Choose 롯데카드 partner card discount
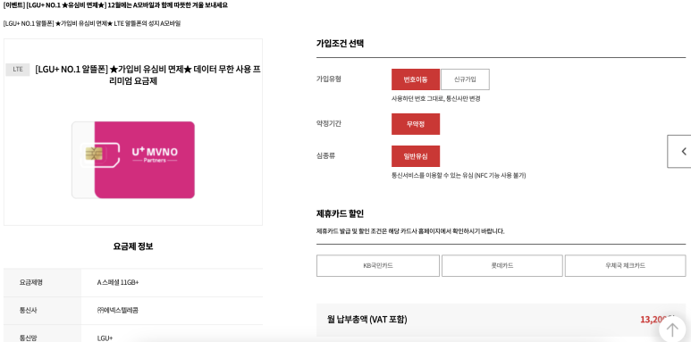Screen dimensions: 691x342 coord(502,266)
